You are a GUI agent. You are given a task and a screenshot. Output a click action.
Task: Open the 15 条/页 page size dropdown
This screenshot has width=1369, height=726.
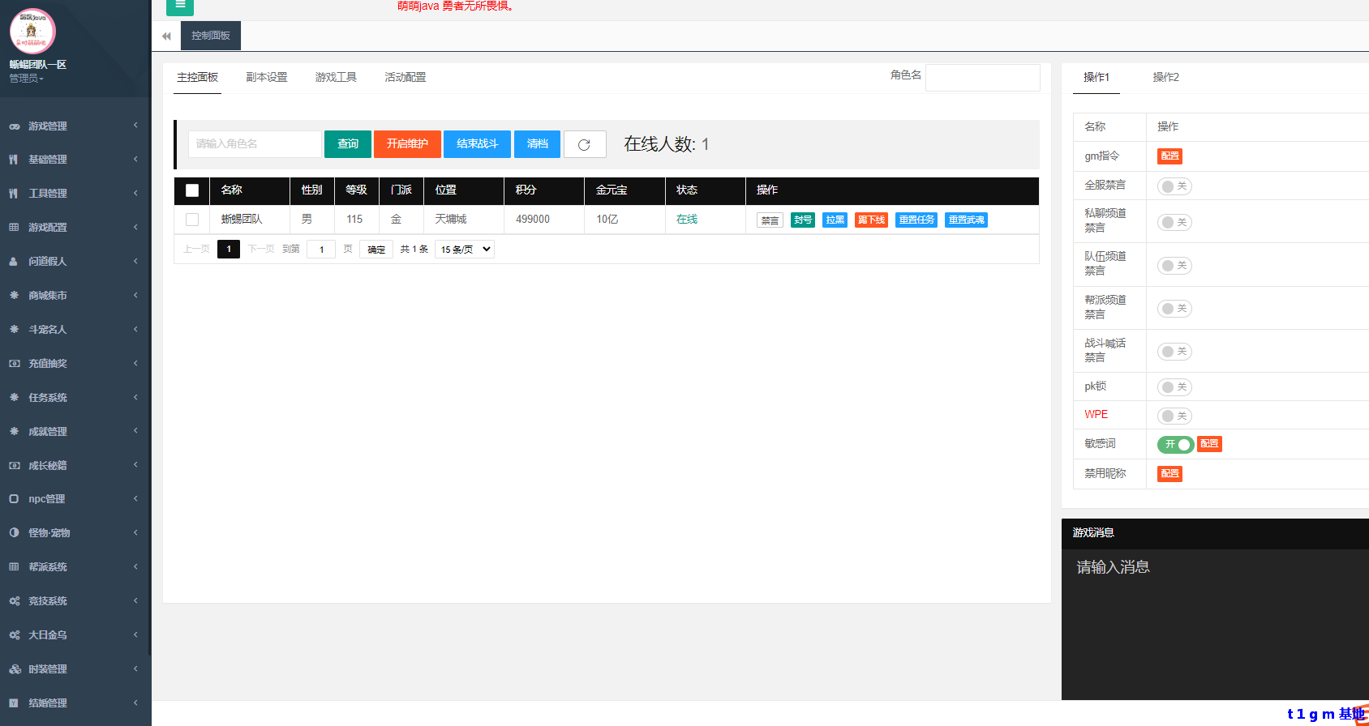coord(465,250)
